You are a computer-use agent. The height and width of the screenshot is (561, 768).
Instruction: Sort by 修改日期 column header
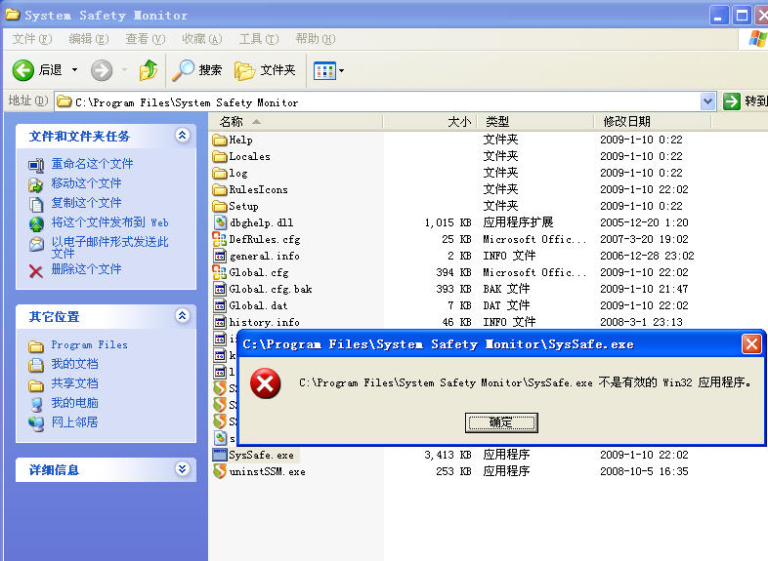point(653,121)
